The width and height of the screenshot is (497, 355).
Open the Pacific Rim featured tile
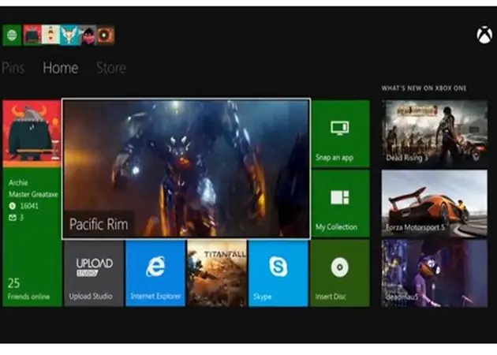186,168
